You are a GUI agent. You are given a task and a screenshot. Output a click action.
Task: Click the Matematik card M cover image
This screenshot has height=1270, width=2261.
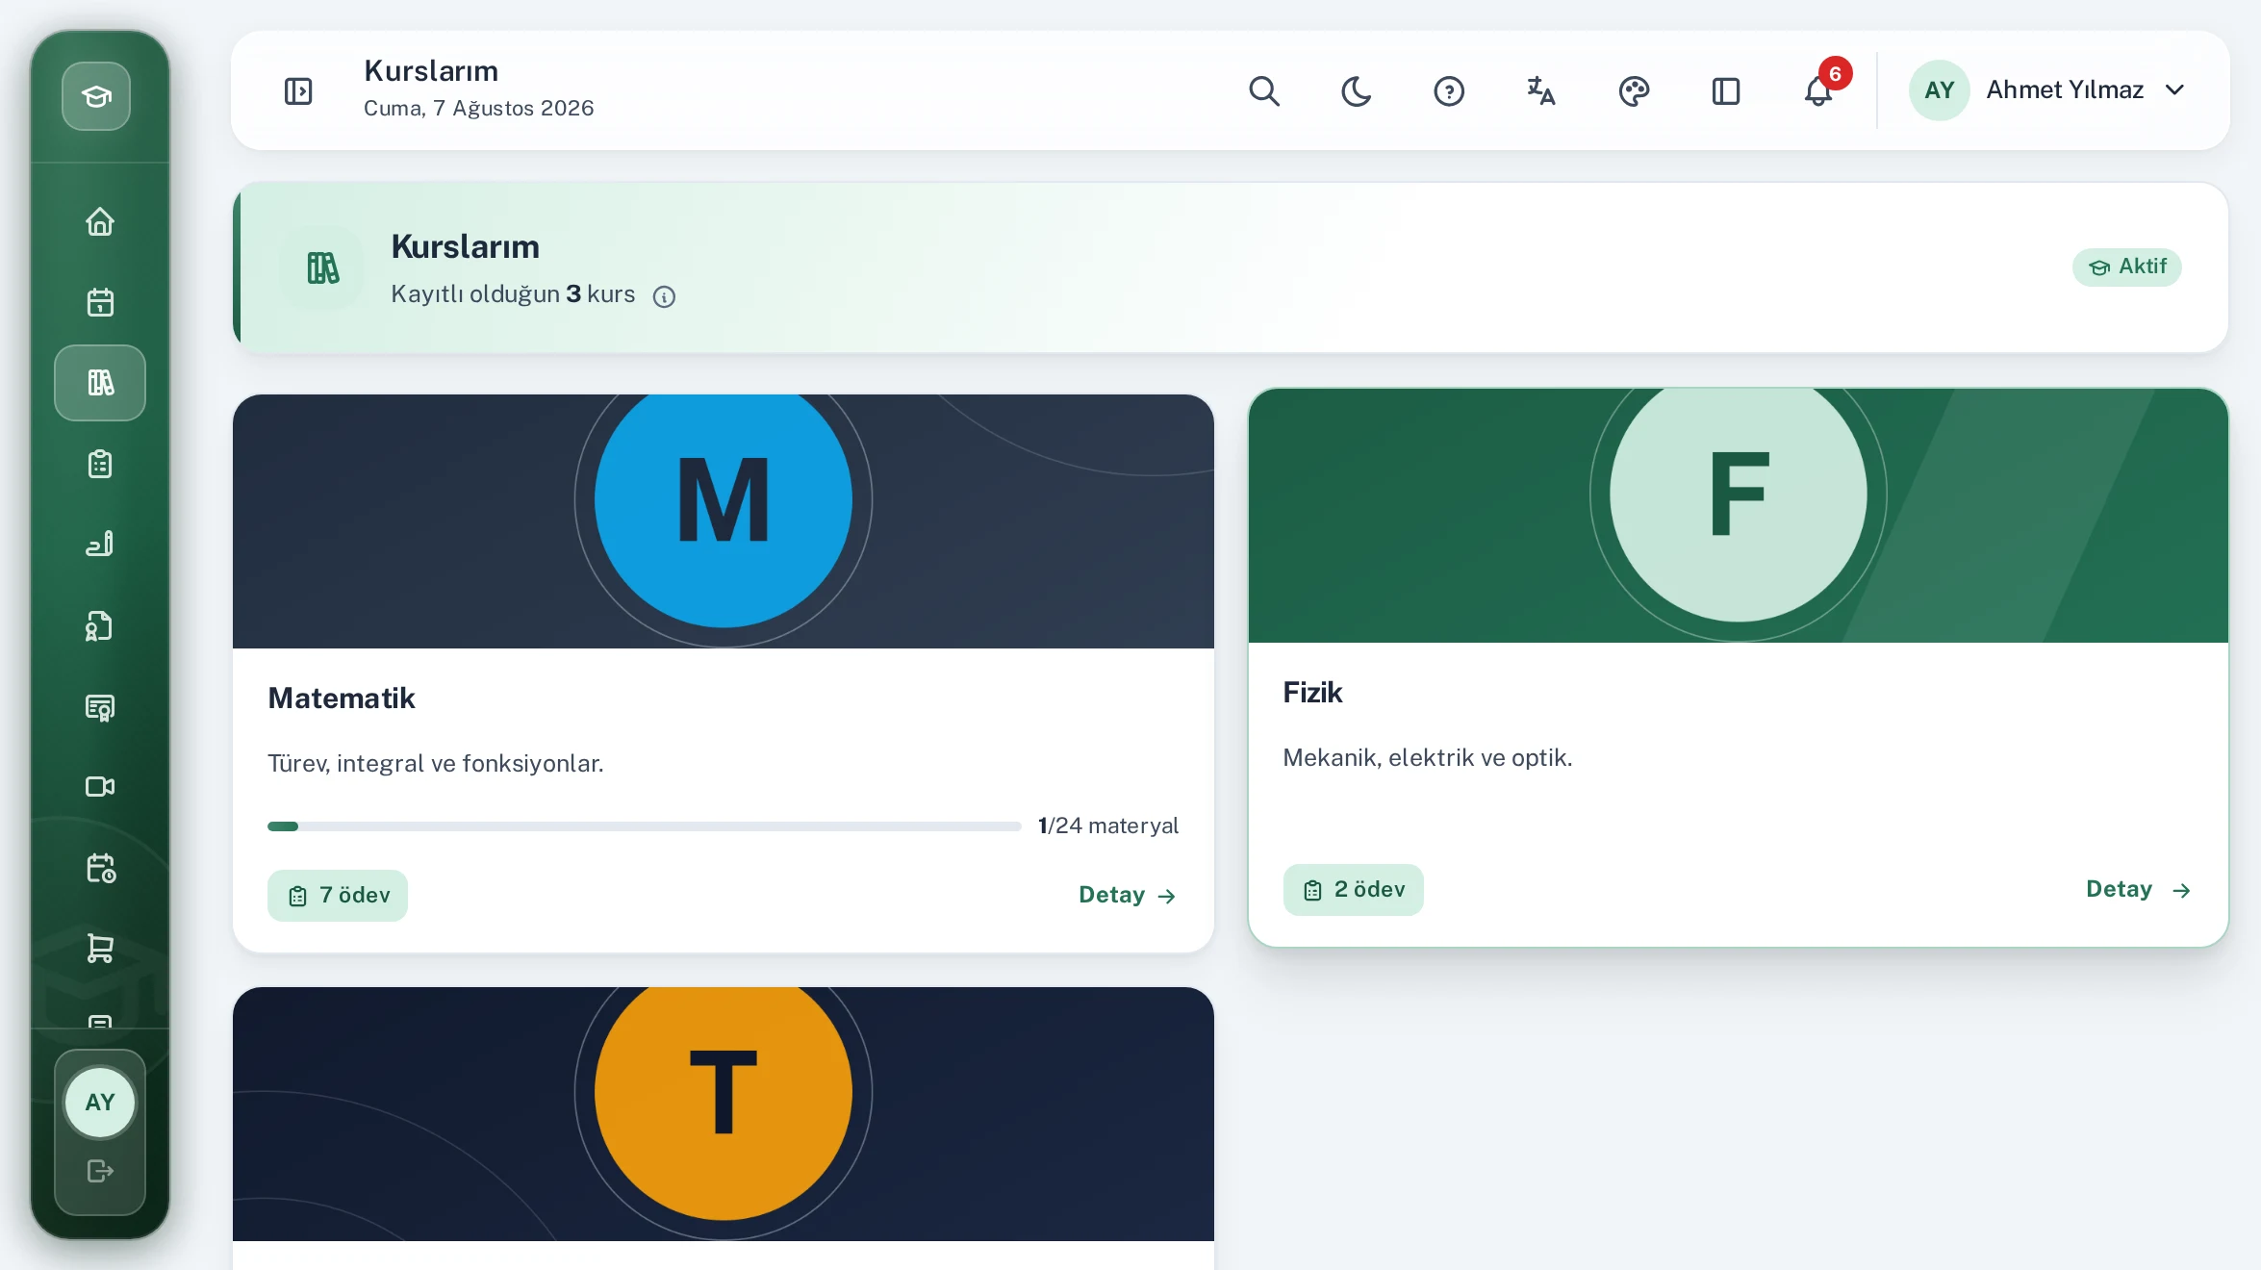(724, 521)
